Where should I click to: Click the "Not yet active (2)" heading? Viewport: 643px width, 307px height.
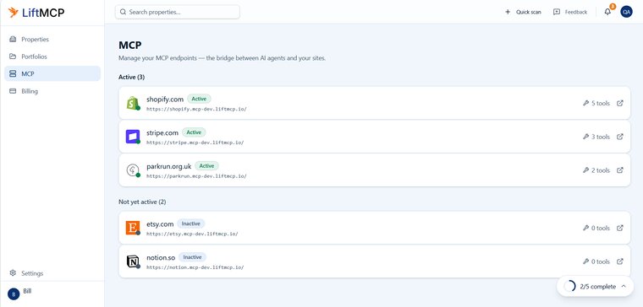[142, 202]
